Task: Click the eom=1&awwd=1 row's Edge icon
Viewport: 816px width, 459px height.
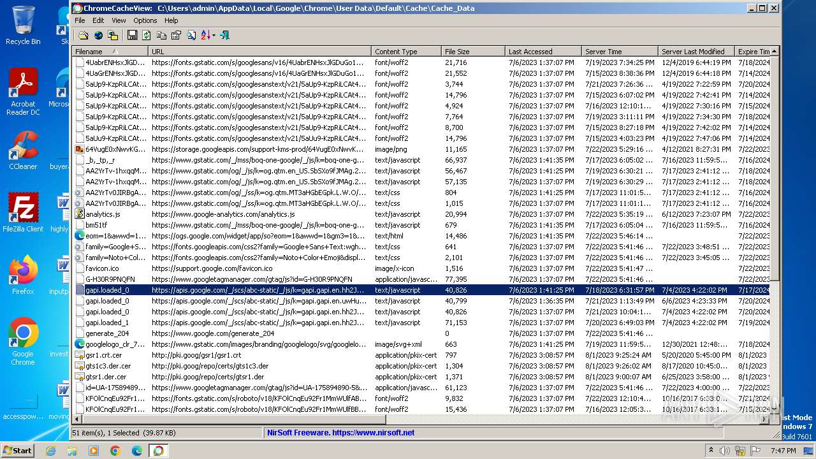Action: (x=80, y=236)
